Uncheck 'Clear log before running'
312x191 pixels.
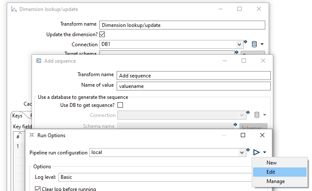coord(38,189)
